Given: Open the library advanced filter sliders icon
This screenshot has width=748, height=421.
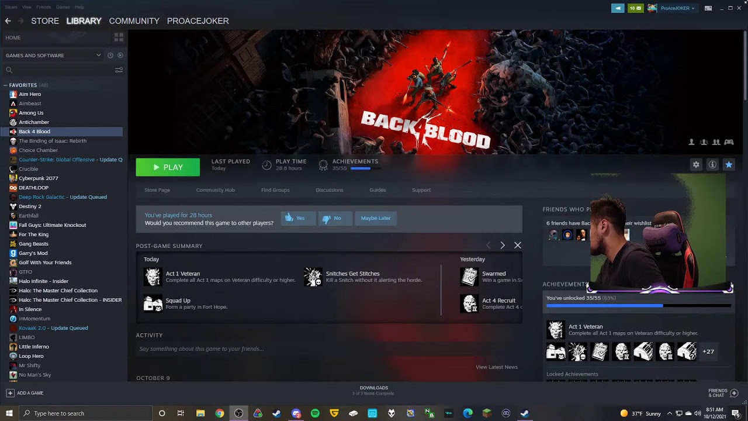Looking at the screenshot, I should 119,70.
